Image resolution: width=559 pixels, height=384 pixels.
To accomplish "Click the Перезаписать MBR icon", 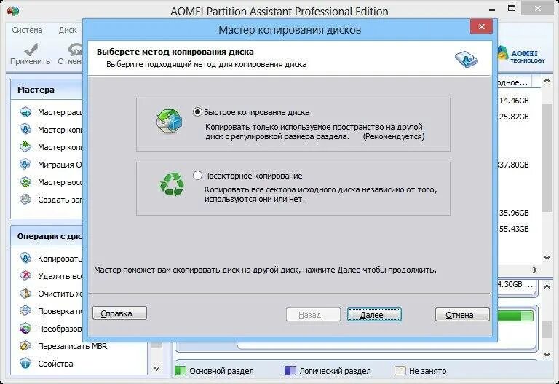I will pyautogui.click(x=25, y=346).
